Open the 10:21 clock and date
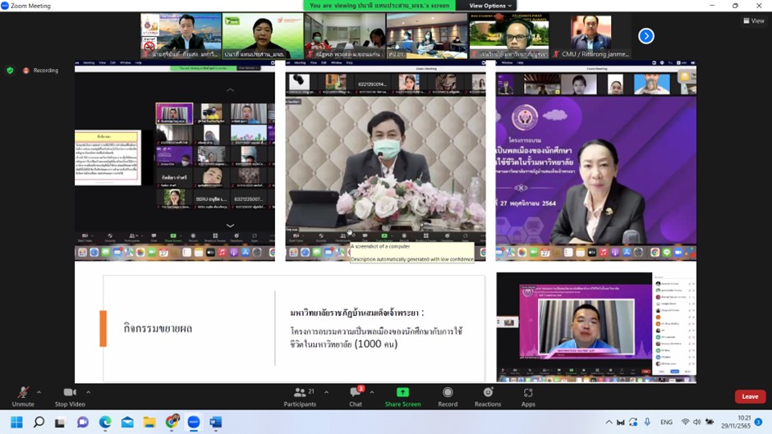The width and height of the screenshot is (772, 434). (736, 422)
